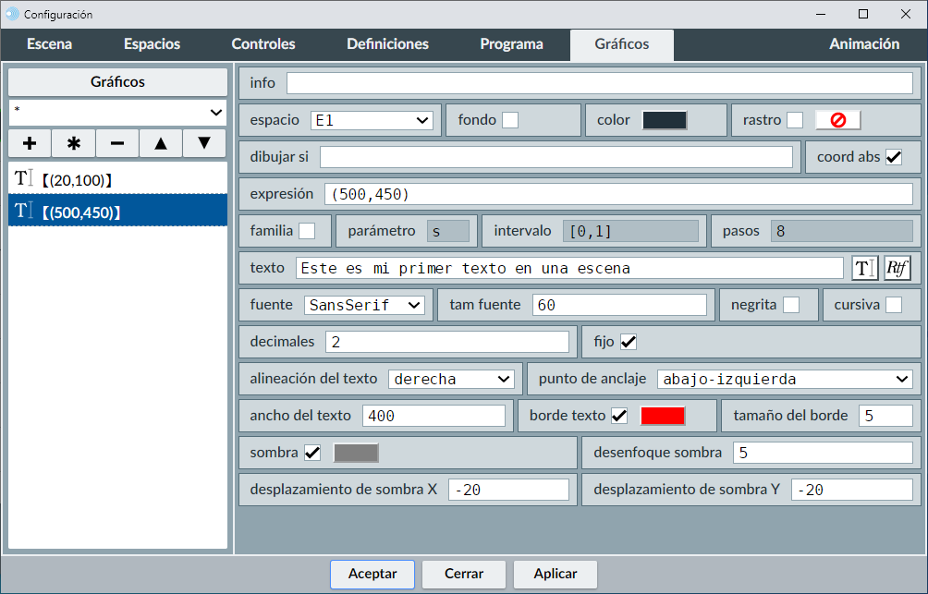Toggle the fondo checkbox
The height and width of the screenshot is (594, 928).
pyautogui.click(x=510, y=120)
